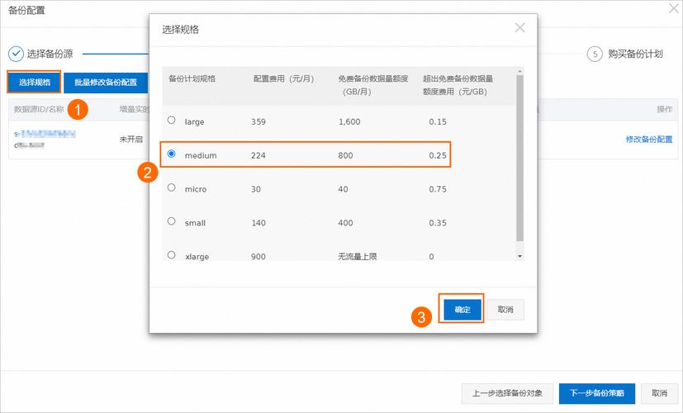Viewport: 683px width, 413px height.
Task: Click the 配置费用 (元/月) column header
Action: pyautogui.click(x=283, y=78)
